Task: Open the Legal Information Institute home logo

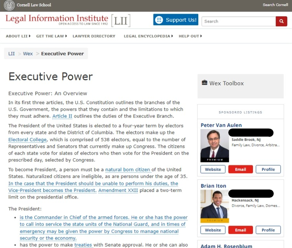Action: [x=57, y=19]
